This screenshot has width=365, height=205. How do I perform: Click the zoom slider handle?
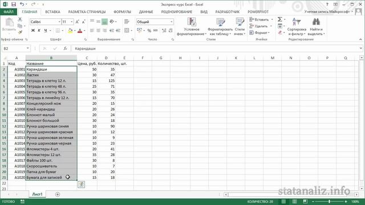pos(330,202)
